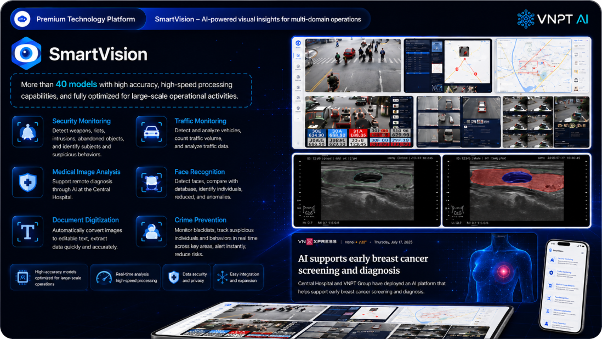Click the '30E 634.90' license plate tag
The image size is (602, 339).
point(316,133)
